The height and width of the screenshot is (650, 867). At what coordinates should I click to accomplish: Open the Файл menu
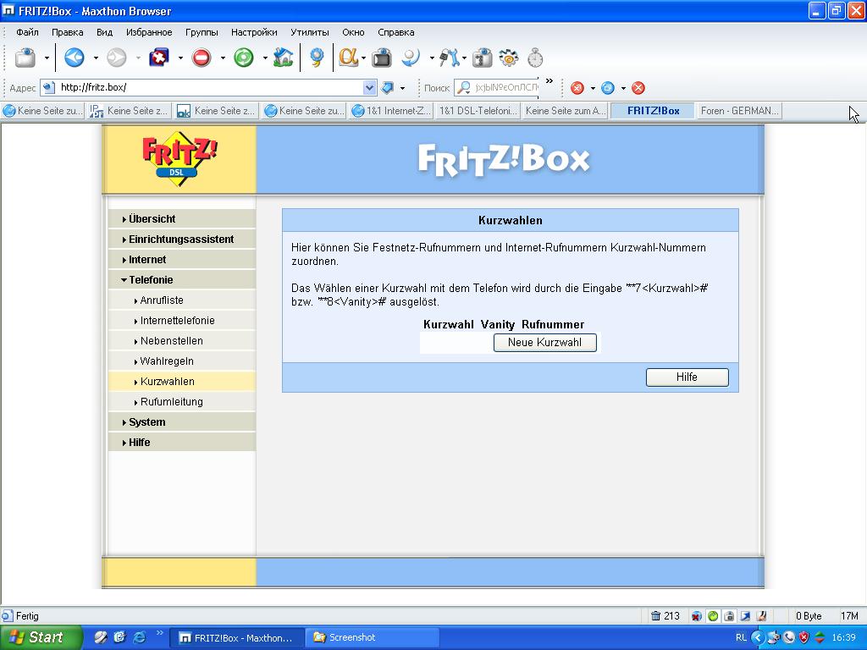click(x=27, y=32)
